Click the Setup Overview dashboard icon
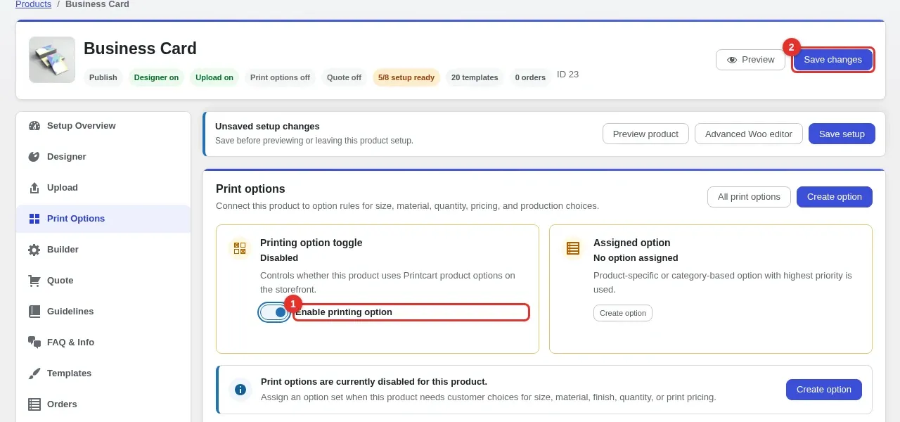 pos(34,126)
